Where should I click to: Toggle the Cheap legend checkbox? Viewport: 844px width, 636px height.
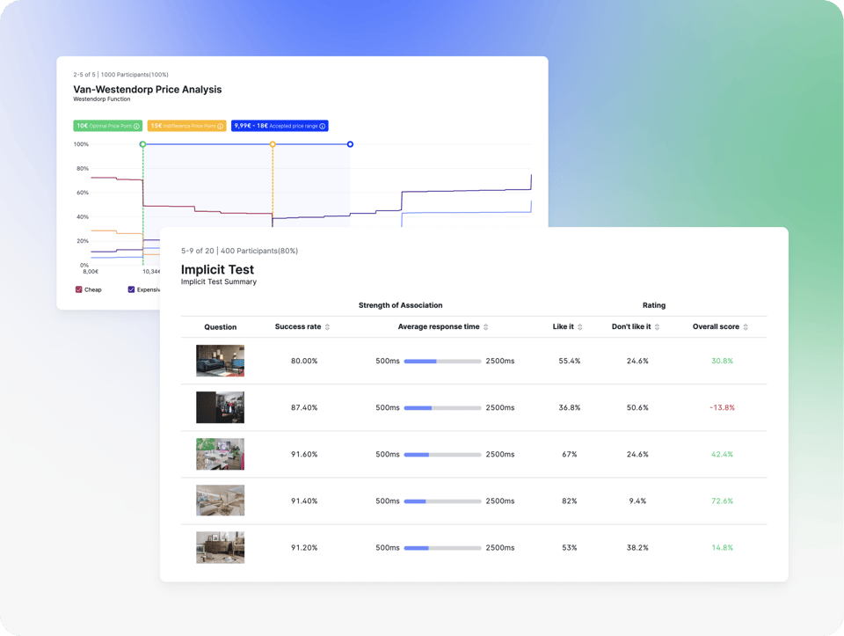pos(79,289)
